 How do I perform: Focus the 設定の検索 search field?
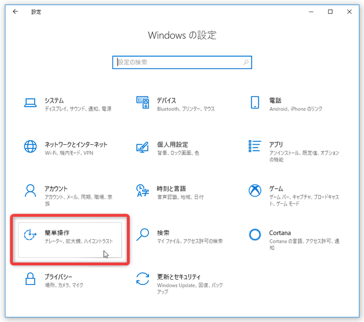[x=182, y=62]
